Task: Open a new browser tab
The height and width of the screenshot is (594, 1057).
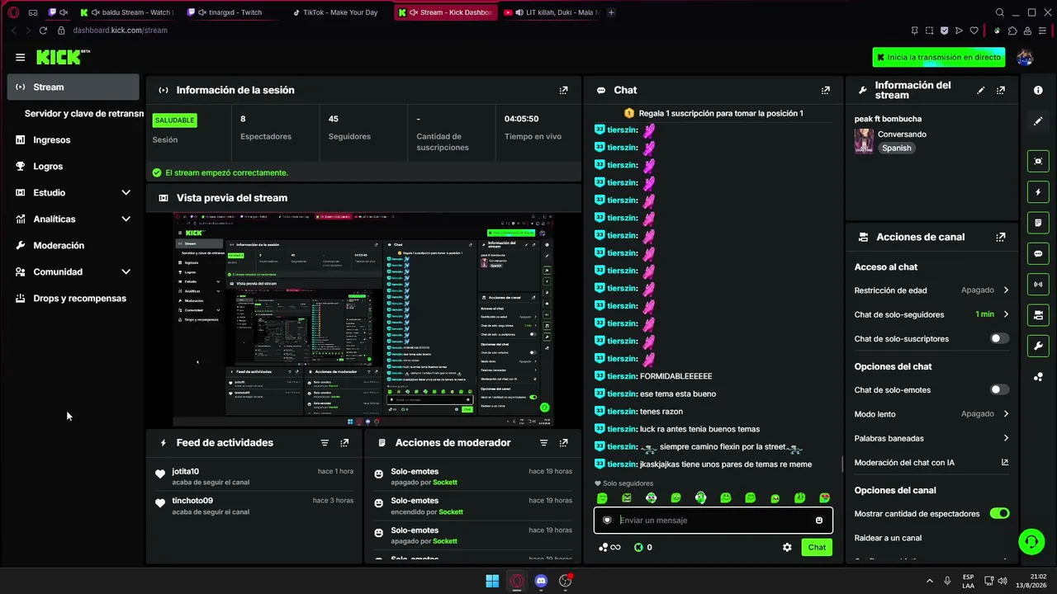Action: 611,12
